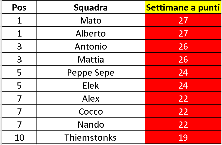
Task: Click on the Elek cell
Action: (x=91, y=86)
